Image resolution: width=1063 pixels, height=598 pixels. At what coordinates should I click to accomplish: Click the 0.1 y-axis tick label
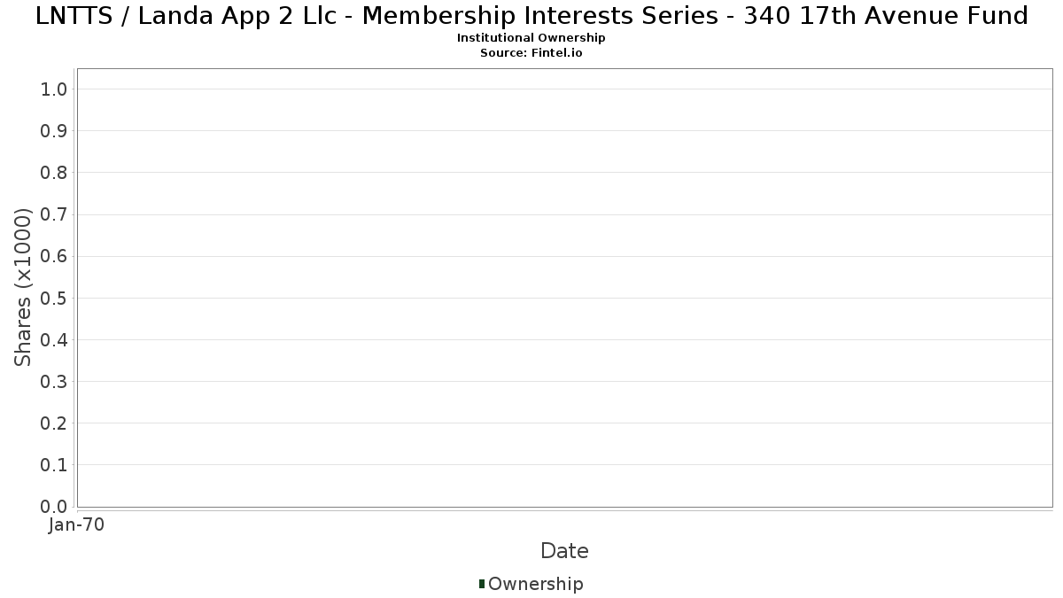point(54,465)
